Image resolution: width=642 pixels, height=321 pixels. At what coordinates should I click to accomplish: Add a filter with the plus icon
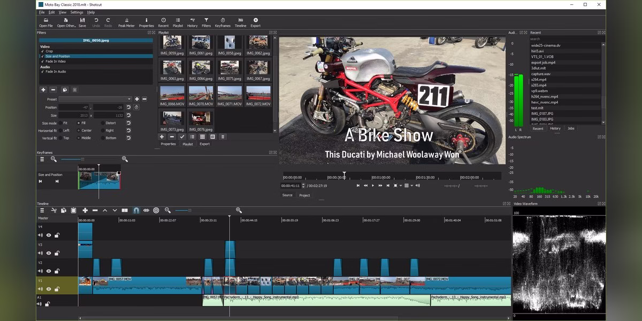[x=44, y=90]
